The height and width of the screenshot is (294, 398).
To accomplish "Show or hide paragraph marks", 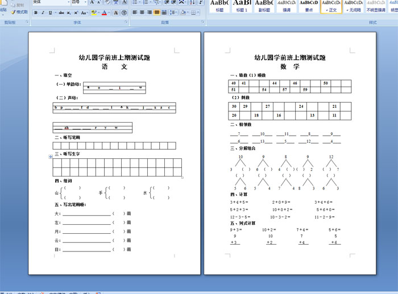I will pos(201,2).
